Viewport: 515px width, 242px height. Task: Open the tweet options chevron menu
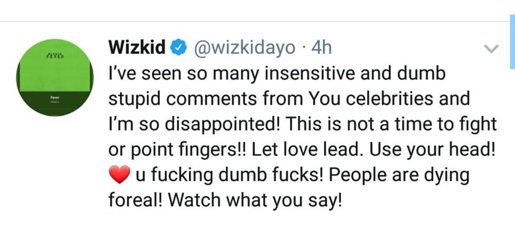tap(491, 49)
